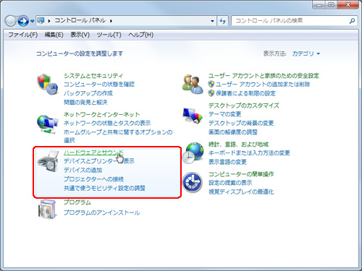Click the refresh button beside address bar

(x=222, y=21)
